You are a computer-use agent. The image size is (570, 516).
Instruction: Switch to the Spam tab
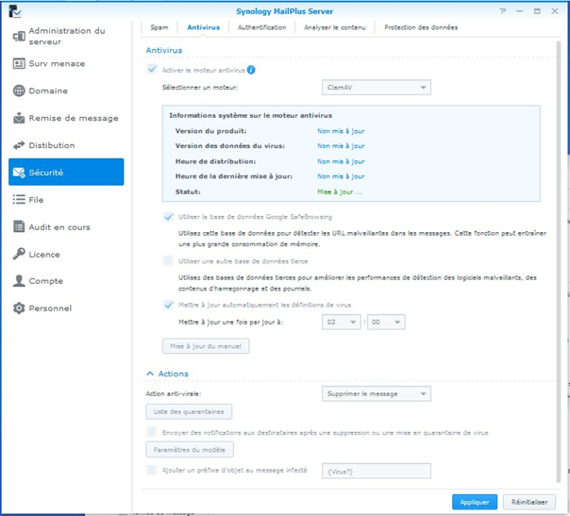[x=159, y=27]
